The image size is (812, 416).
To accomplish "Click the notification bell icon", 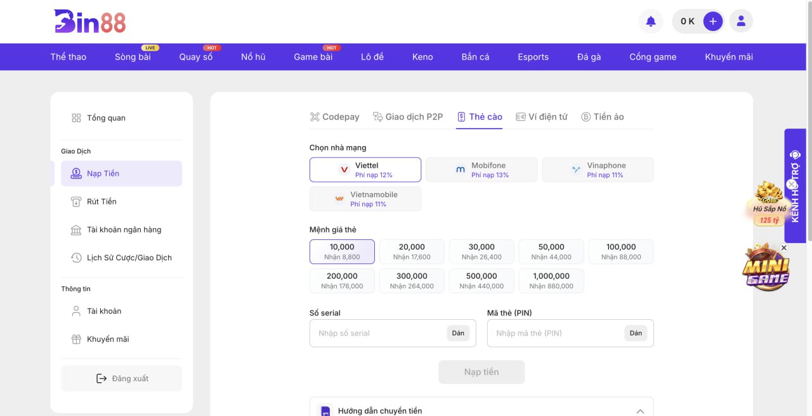I will [x=650, y=22].
